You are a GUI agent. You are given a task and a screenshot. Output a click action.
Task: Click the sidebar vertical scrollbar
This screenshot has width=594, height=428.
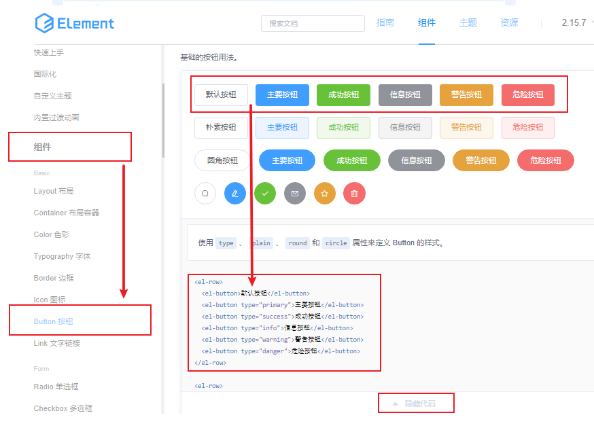coord(163,120)
